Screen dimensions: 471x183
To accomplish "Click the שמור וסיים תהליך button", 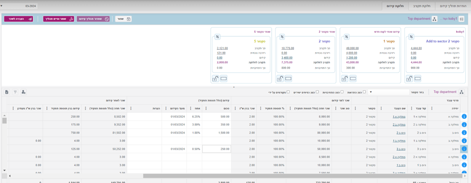I will coord(58,19).
